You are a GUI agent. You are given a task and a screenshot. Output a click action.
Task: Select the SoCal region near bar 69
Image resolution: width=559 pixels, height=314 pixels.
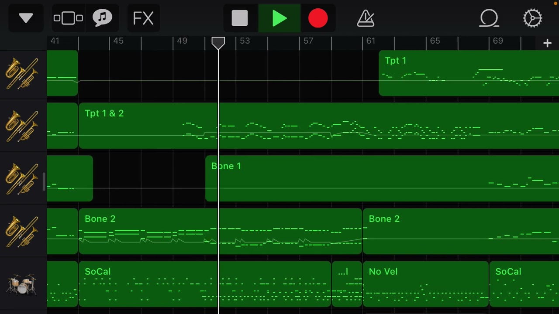[524, 284]
